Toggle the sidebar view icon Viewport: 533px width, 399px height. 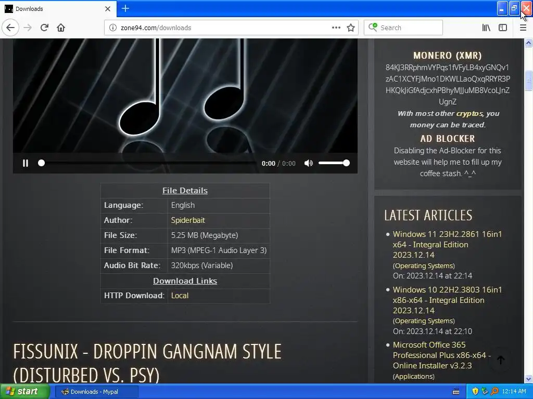[x=503, y=28]
